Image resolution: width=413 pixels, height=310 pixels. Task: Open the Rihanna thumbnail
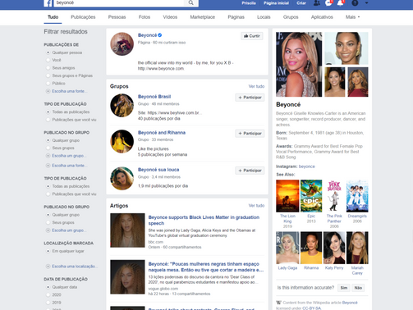(311, 248)
